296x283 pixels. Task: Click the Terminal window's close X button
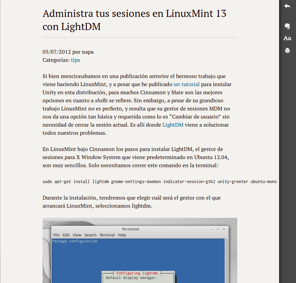tap(224, 229)
